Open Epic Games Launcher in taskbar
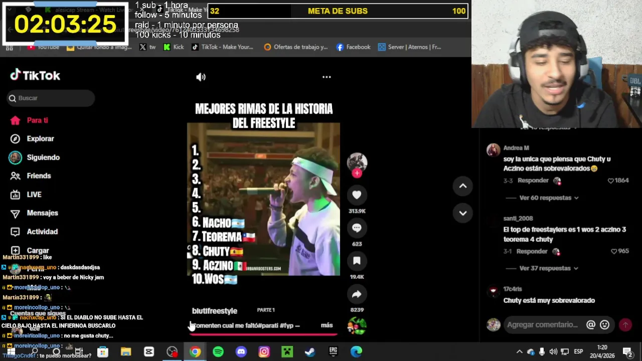Viewport: 642px width, 361px height. [x=333, y=352]
